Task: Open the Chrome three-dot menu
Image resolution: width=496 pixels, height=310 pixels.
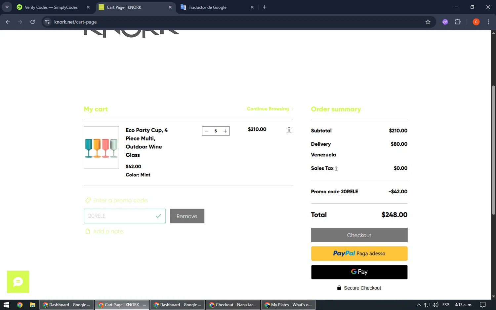Action: (x=488, y=22)
